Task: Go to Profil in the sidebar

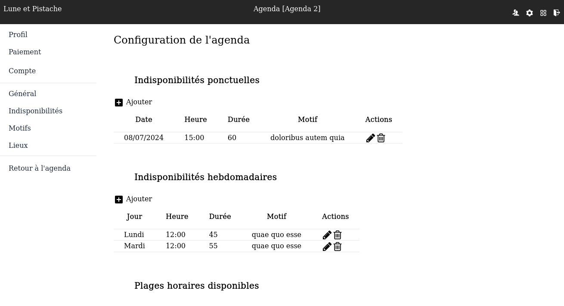Action: point(18,34)
